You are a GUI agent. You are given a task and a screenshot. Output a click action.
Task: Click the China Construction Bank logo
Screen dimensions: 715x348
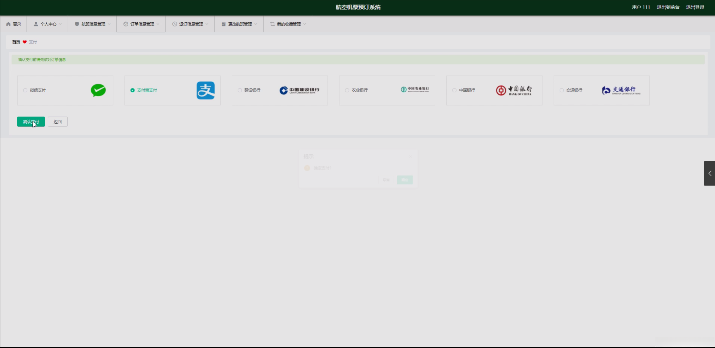(299, 90)
